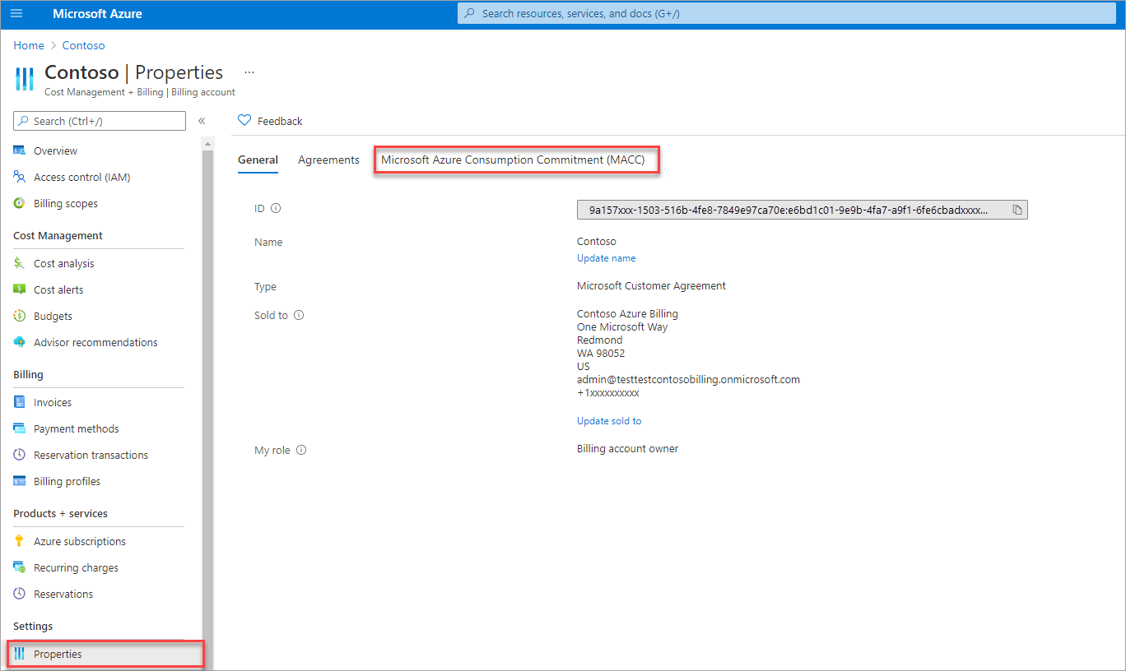Image resolution: width=1126 pixels, height=671 pixels.
Task: Click the Update sold to link
Action: pos(608,421)
